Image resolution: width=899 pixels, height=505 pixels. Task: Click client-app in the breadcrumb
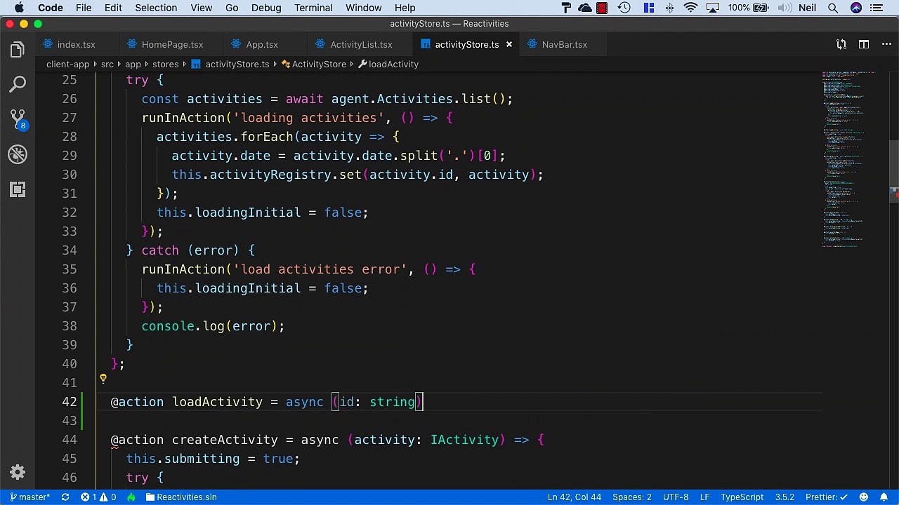(67, 64)
